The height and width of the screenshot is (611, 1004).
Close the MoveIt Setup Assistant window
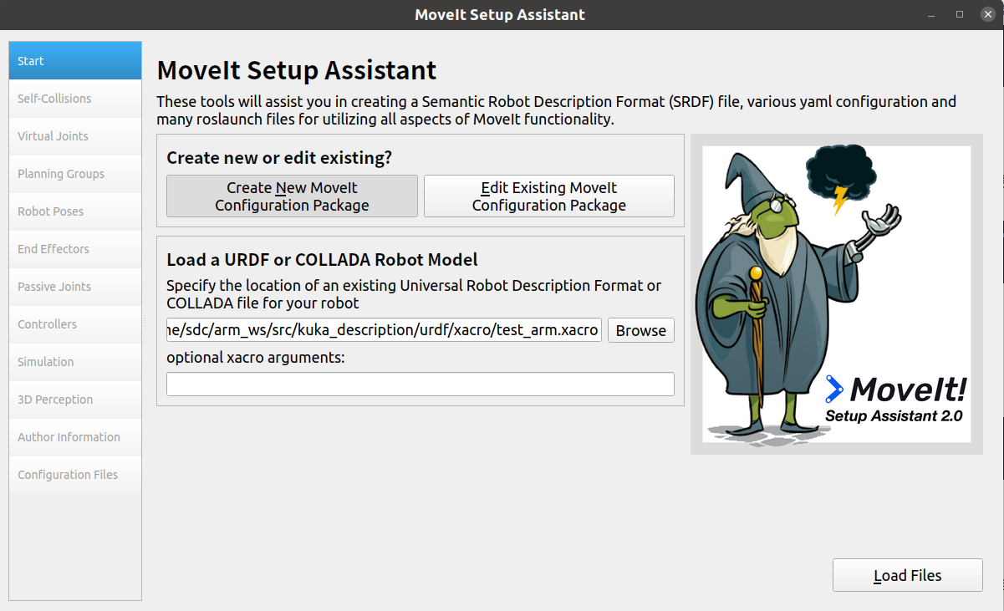pos(987,15)
